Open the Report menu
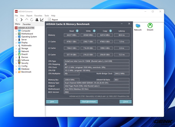 (29, 16)
